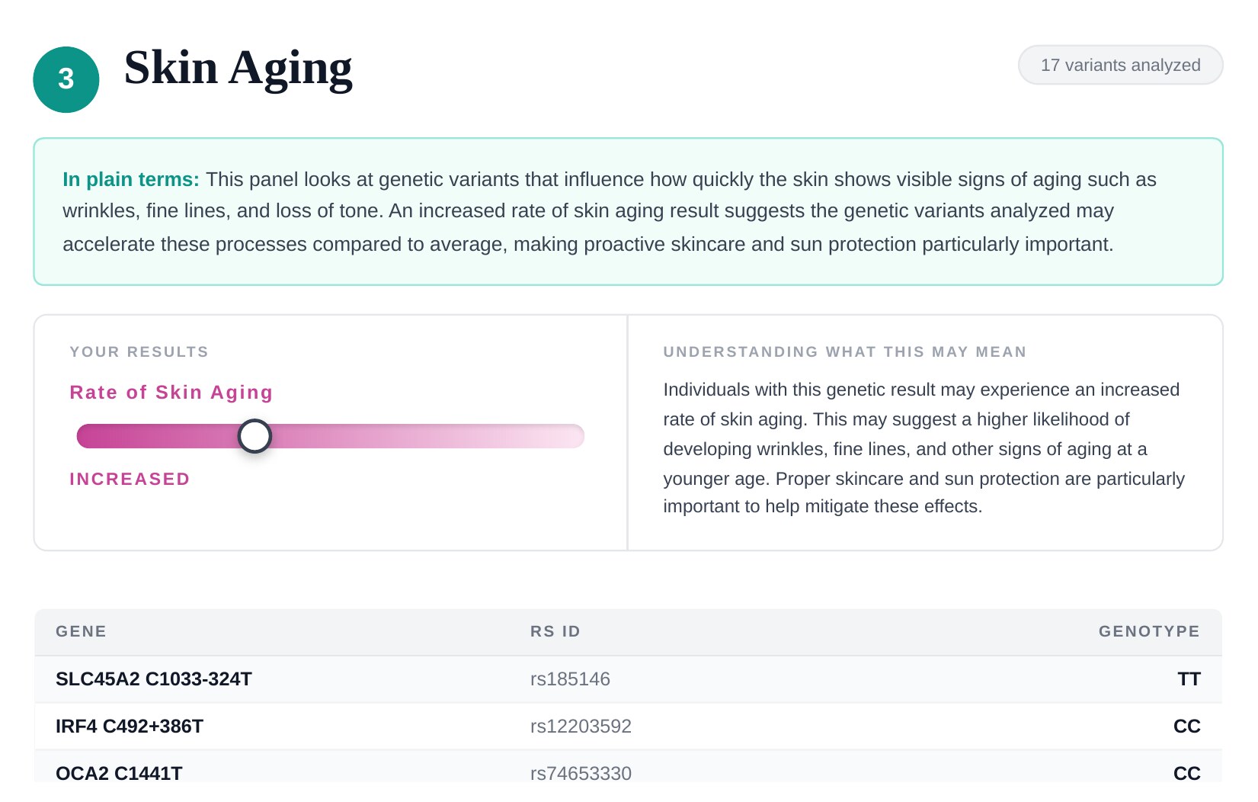Select the OCA2 C1441T gene cell
The image size is (1258, 802).
pos(119,773)
